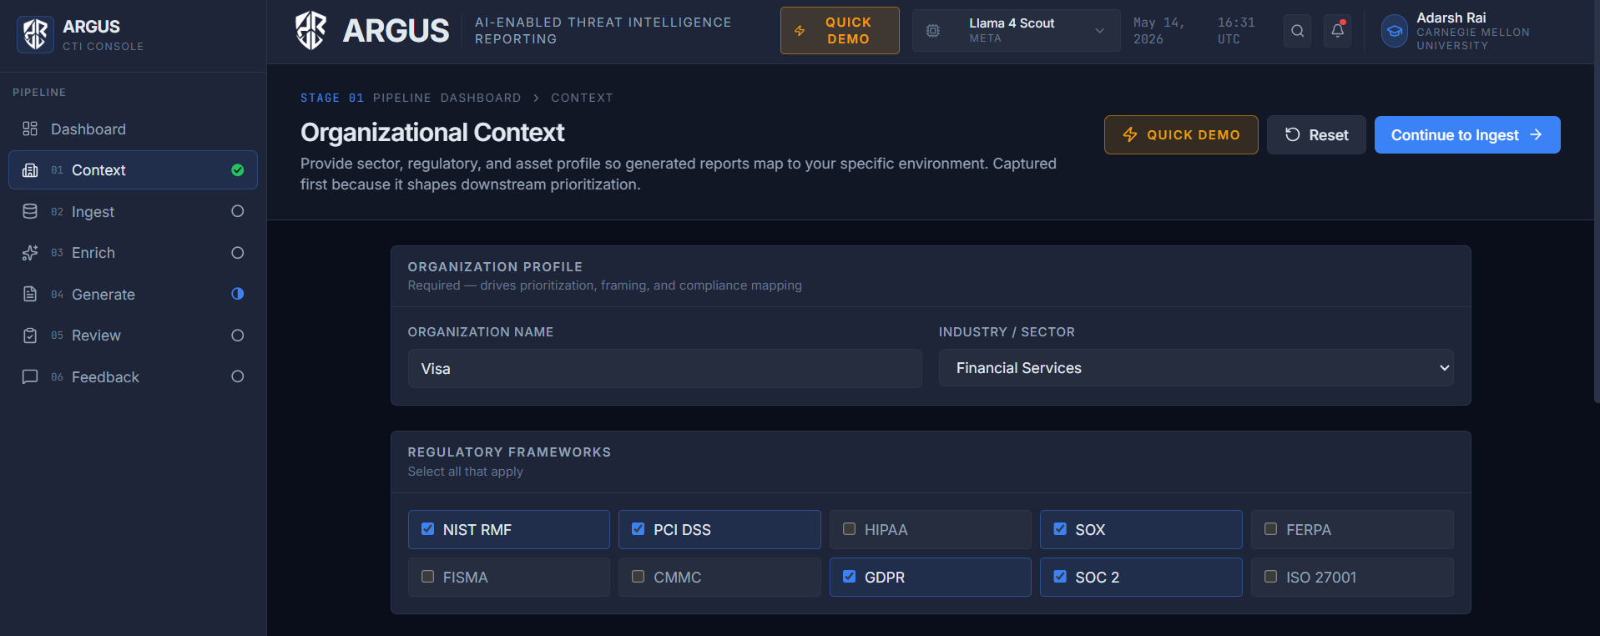Deselect the GDPR framework checkbox
This screenshot has width=1600, height=636.
[850, 577]
